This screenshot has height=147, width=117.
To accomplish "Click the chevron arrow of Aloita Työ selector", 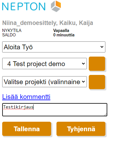I will (102, 47).
